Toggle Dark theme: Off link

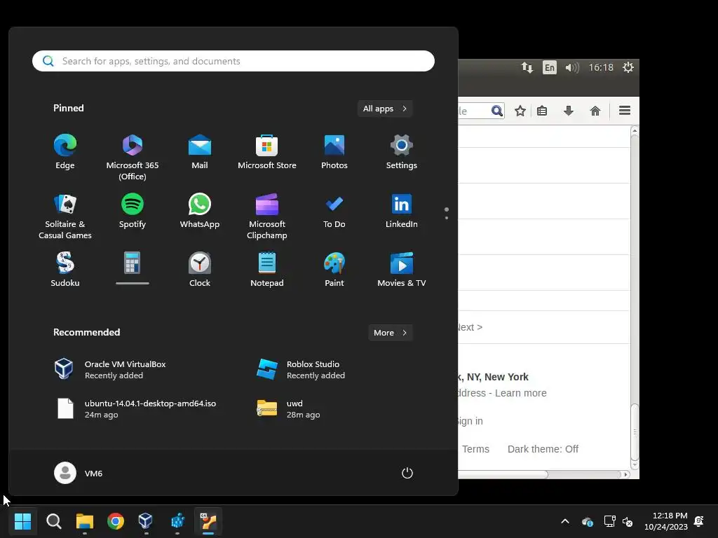tap(543, 449)
